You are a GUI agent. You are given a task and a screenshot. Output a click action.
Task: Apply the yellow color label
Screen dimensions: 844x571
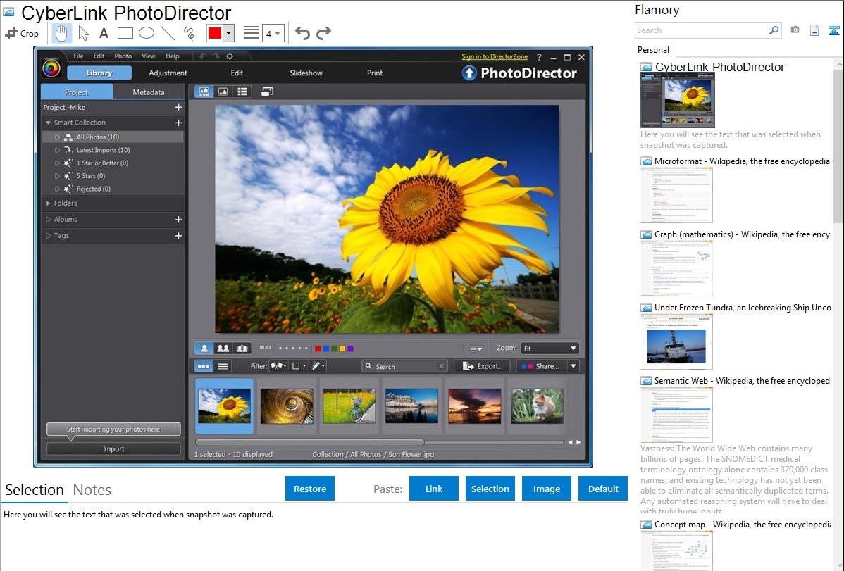[x=342, y=349]
